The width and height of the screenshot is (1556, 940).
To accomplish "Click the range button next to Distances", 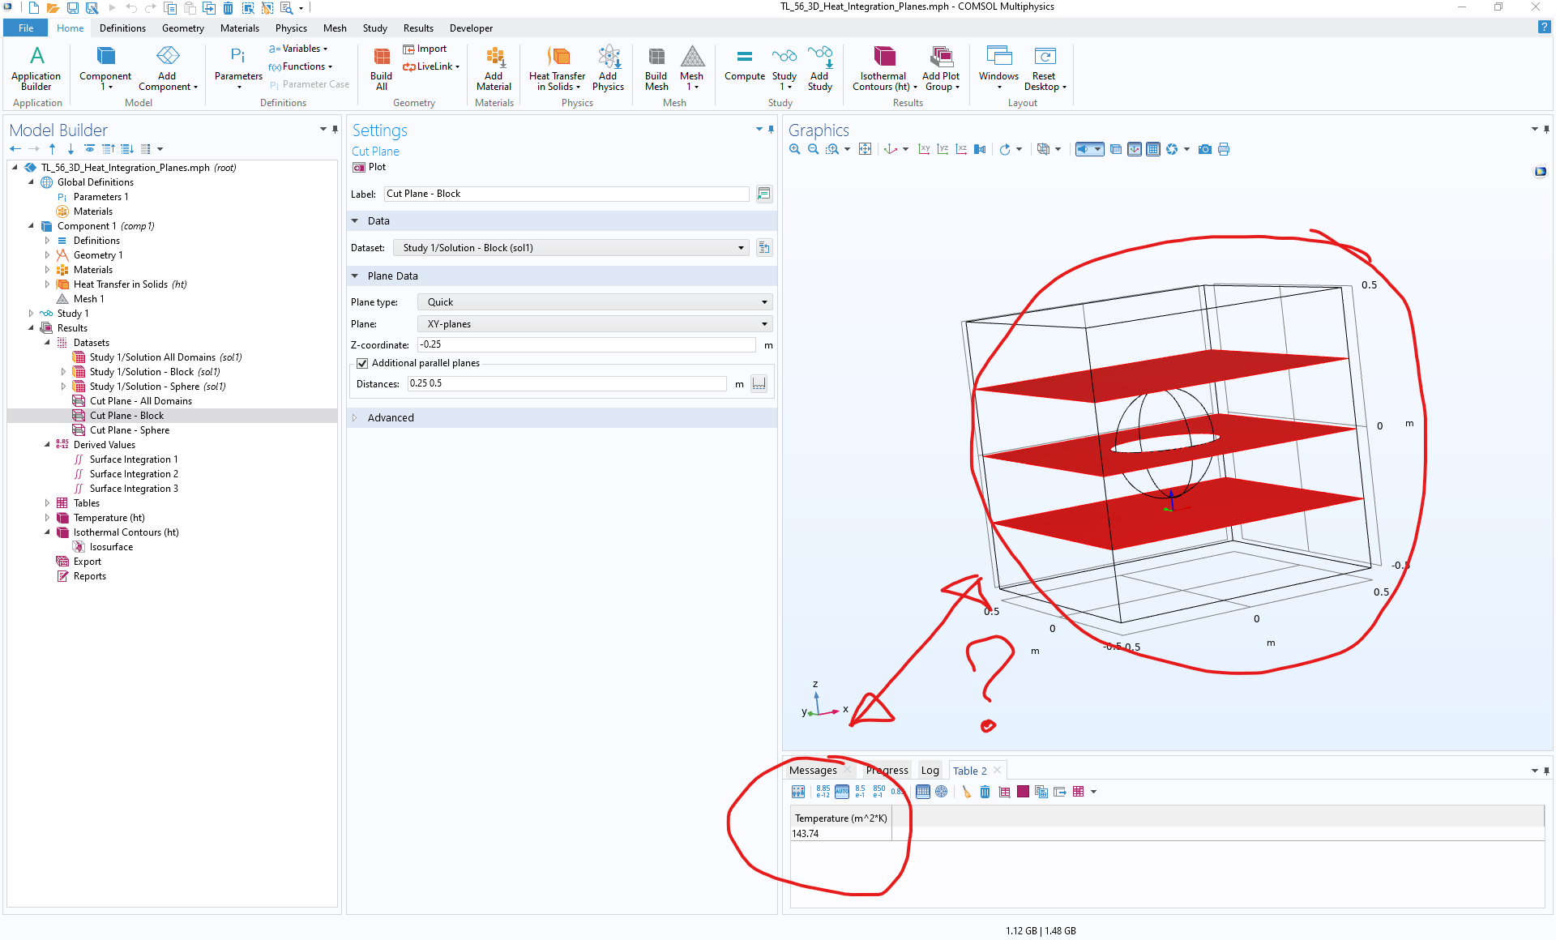I will click(x=759, y=383).
